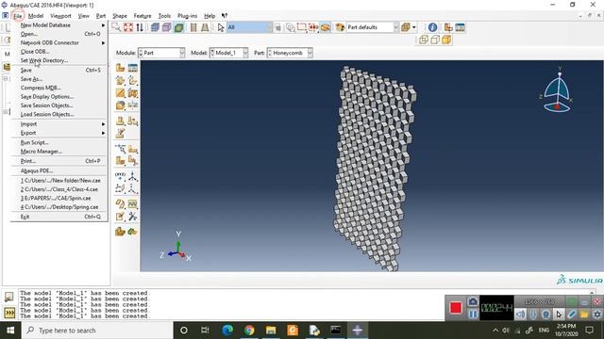Click the cycle views arrows icon

[140, 27]
